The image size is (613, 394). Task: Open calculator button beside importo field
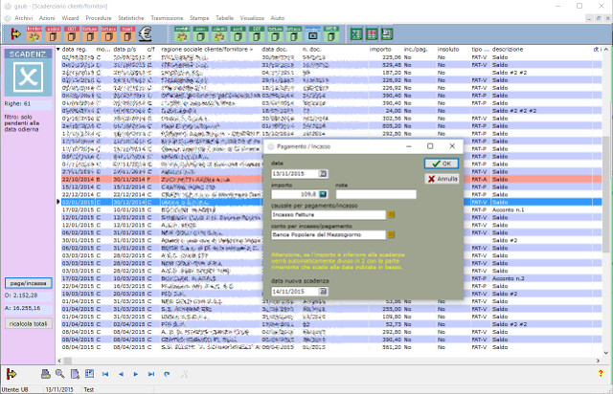323,194
